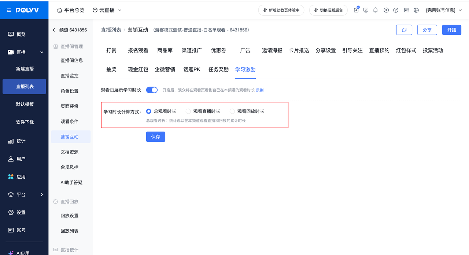
Task: Click the 应用 colorful grid icon
Action: pyautogui.click(x=11, y=177)
